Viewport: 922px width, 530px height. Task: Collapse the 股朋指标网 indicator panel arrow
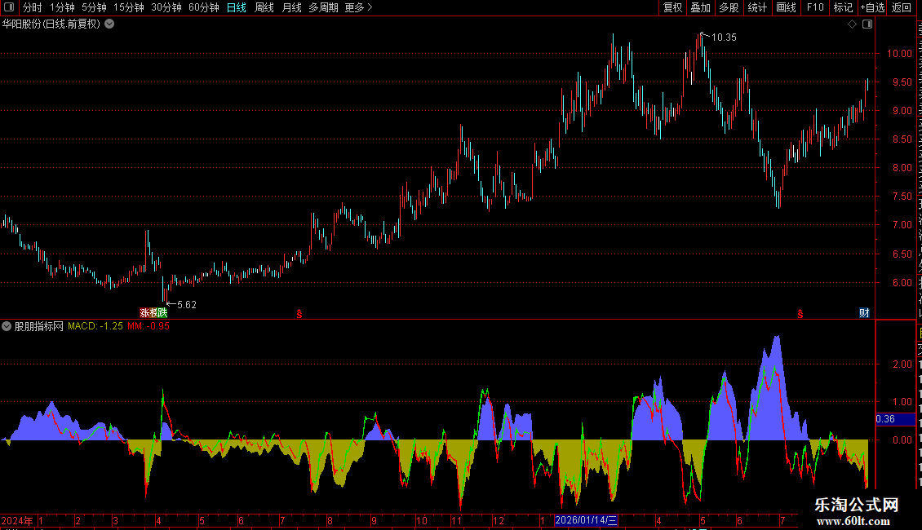[7, 326]
